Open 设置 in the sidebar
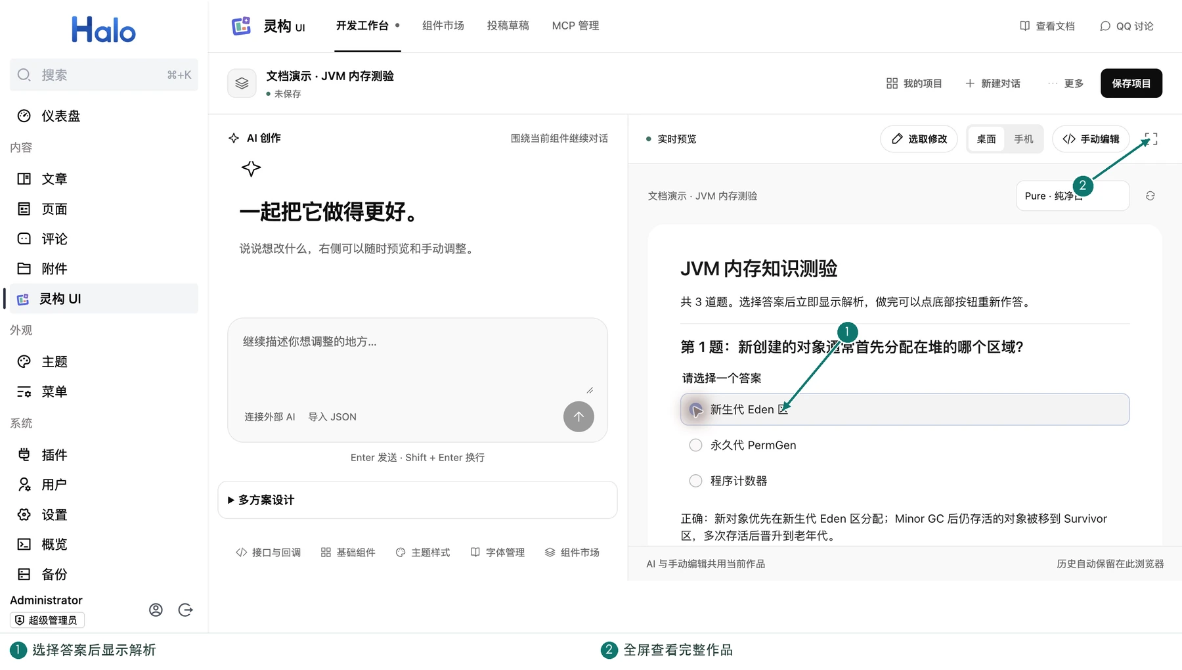Image resolution: width=1182 pixels, height=670 pixels. point(104,514)
